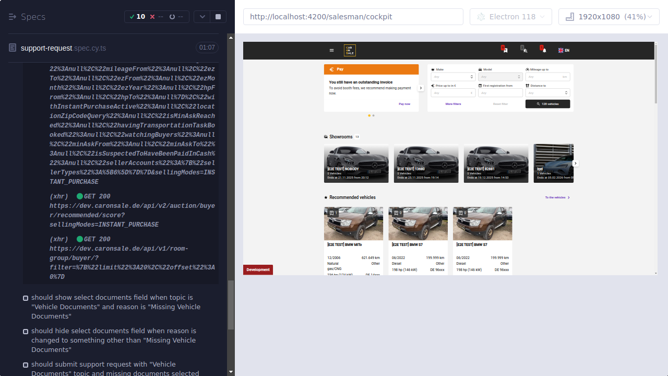
Task: Open the hamburger navigation menu
Action: (331, 50)
